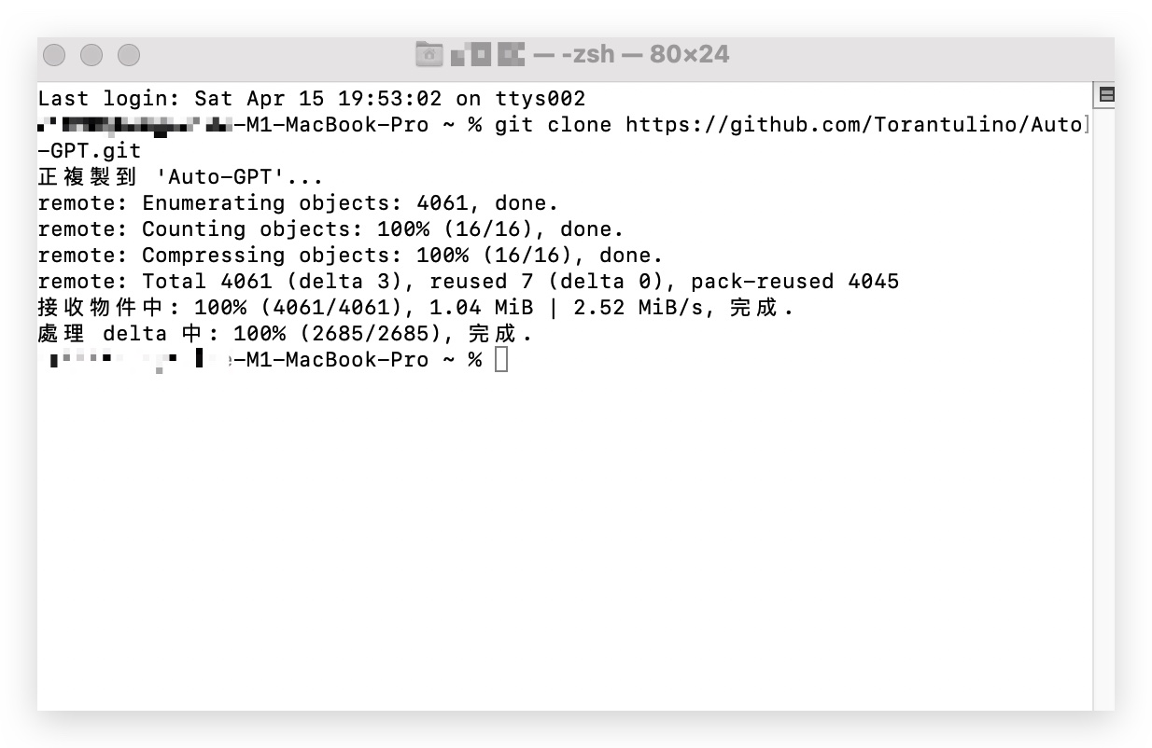The width and height of the screenshot is (1152, 748).
Task: Click the window title text '-zsh — 80×24'
Action: [645, 54]
